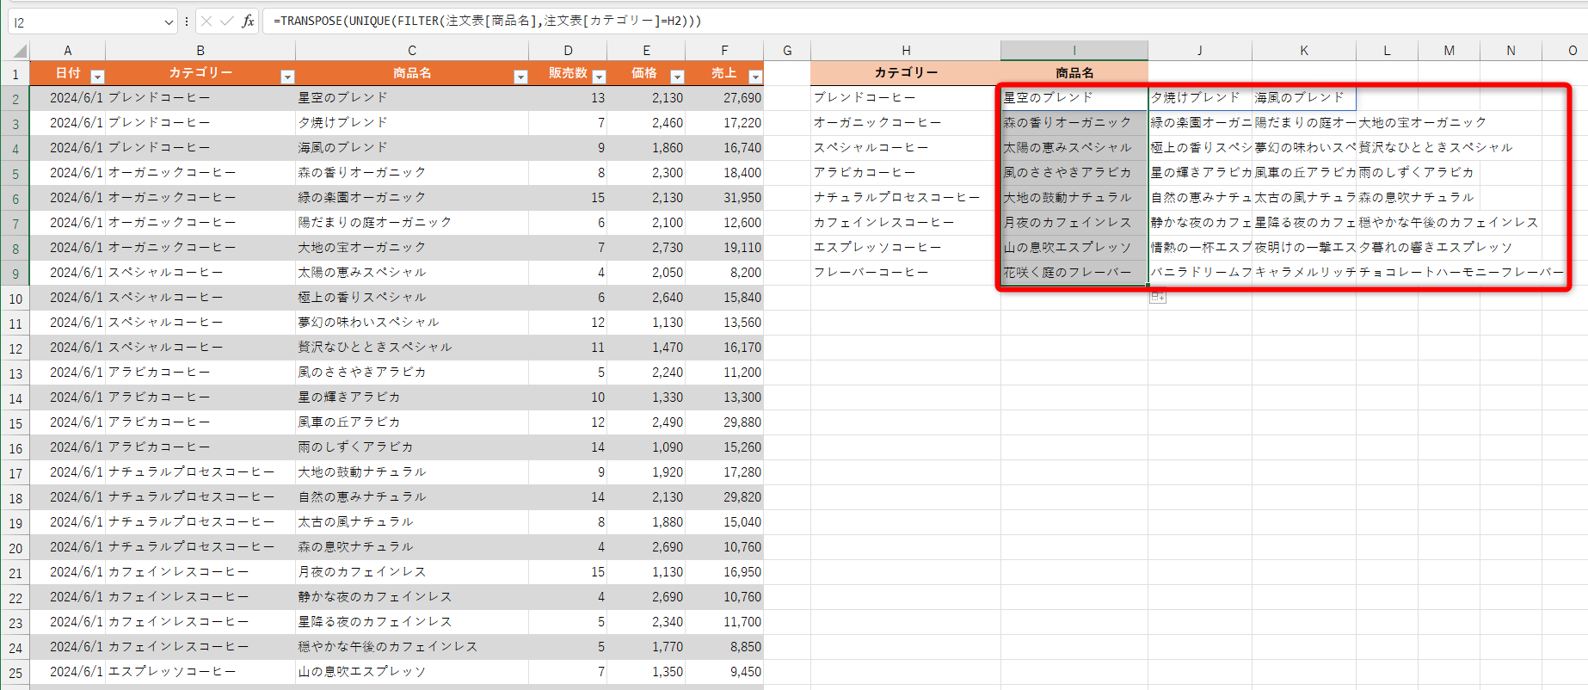
Task: Click cell I8 山の息吹エスプレッソ
Action: click(1074, 248)
